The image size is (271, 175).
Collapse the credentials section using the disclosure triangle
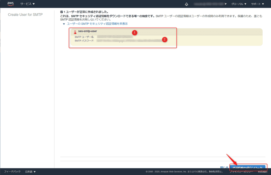tap(64, 24)
